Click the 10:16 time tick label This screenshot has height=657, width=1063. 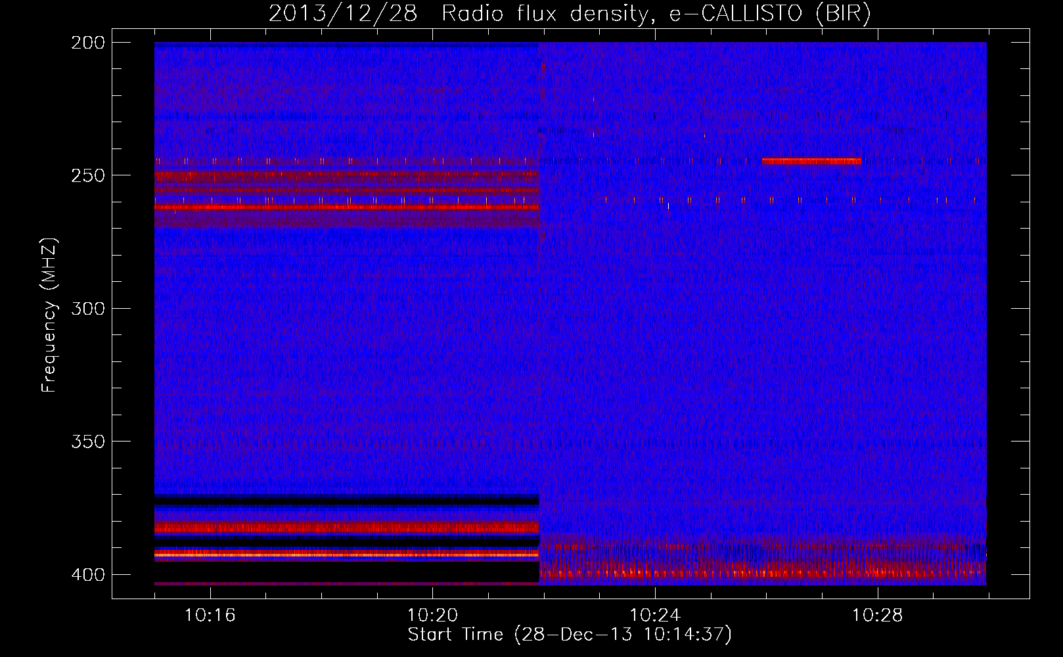click(210, 616)
